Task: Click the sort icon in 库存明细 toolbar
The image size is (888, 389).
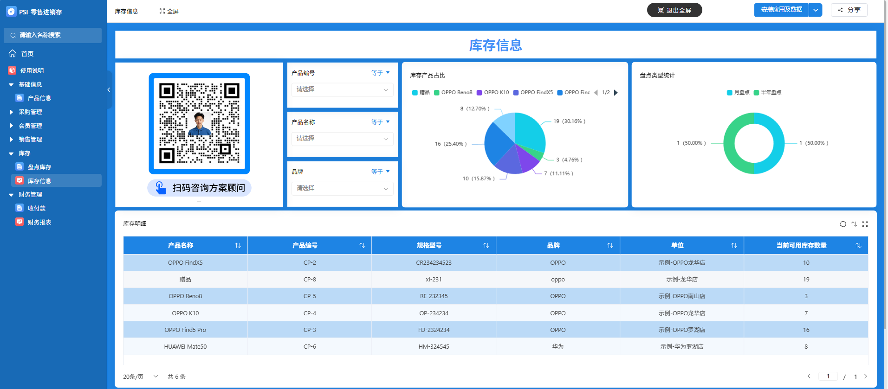Action: [854, 224]
